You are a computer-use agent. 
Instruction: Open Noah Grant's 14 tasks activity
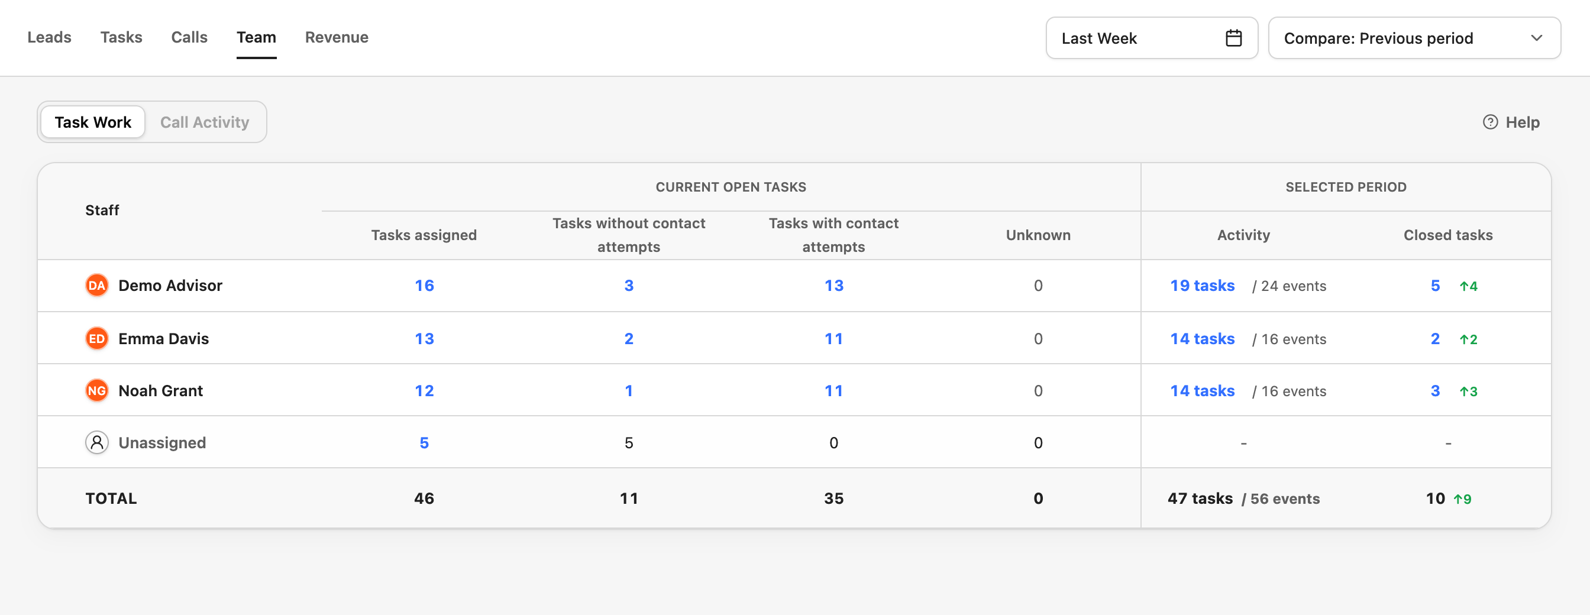(x=1202, y=390)
